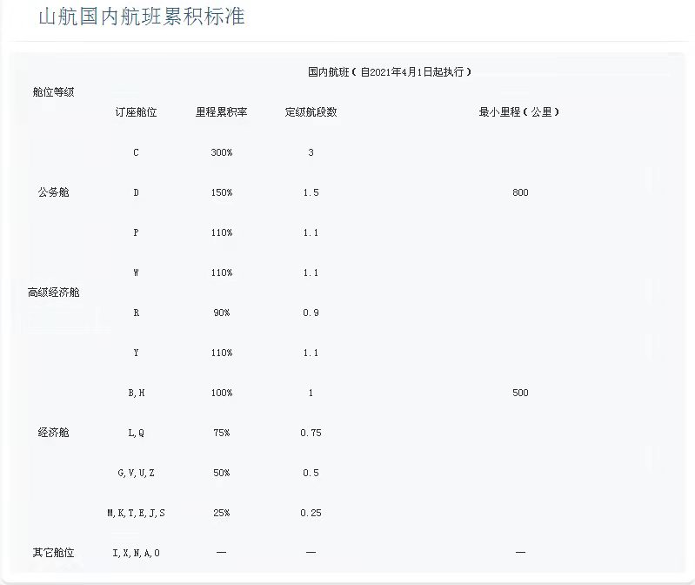The height and width of the screenshot is (585, 695).
Task: Click the 订座舱位 column header
Action: [x=136, y=112]
